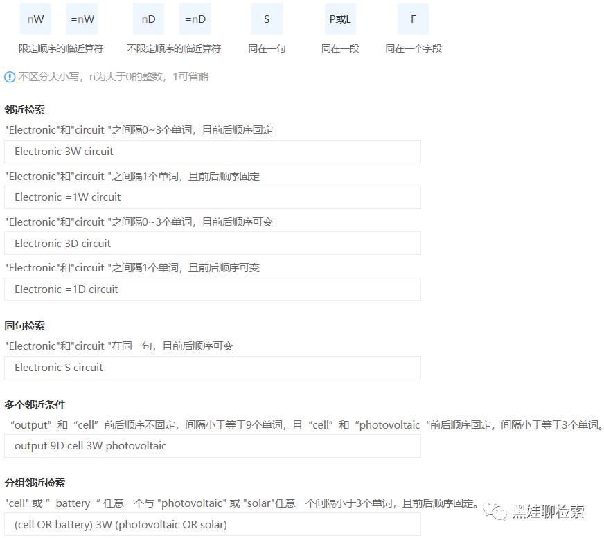Select the F same-field operator chip
This screenshot has width=604, height=538.
point(413,19)
